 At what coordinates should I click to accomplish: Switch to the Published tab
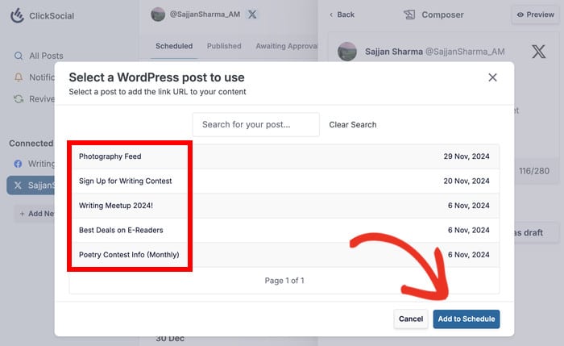224,46
